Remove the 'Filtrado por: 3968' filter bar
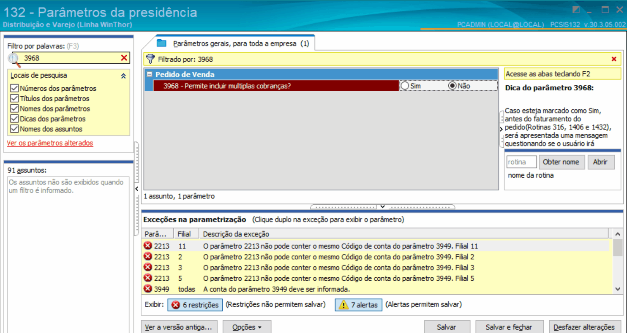The height and width of the screenshot is (333, 627). (x=614, y=59)
